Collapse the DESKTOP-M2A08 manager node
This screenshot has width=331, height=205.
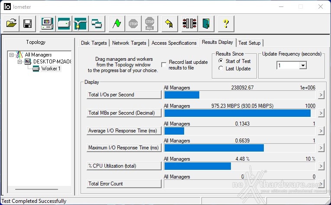(19, 62)
